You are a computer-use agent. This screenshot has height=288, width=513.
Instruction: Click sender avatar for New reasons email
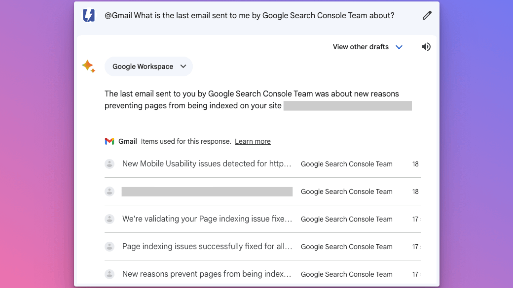(110, 274)
